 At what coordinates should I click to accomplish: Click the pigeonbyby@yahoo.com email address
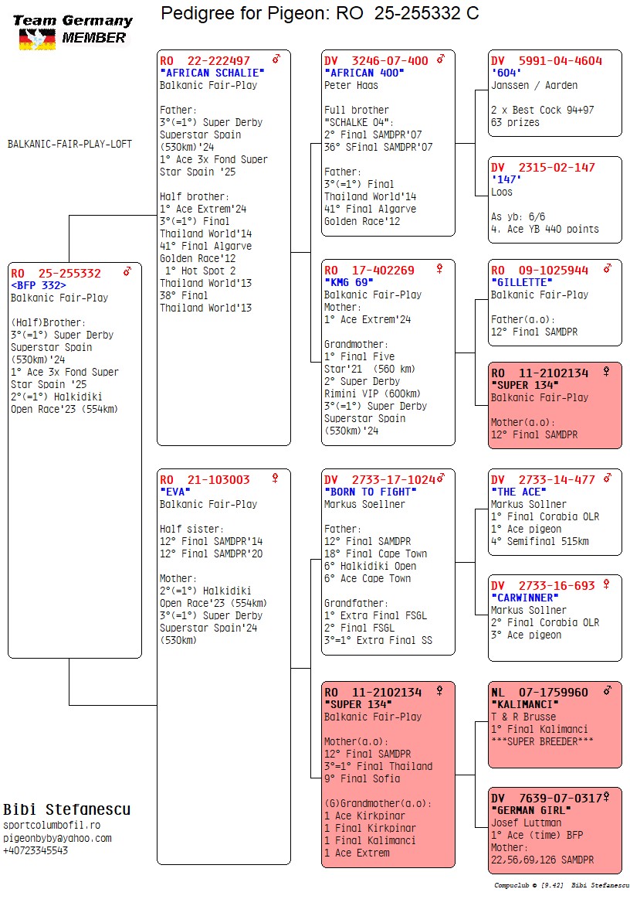pyautogui.click(x=57, y=838)
